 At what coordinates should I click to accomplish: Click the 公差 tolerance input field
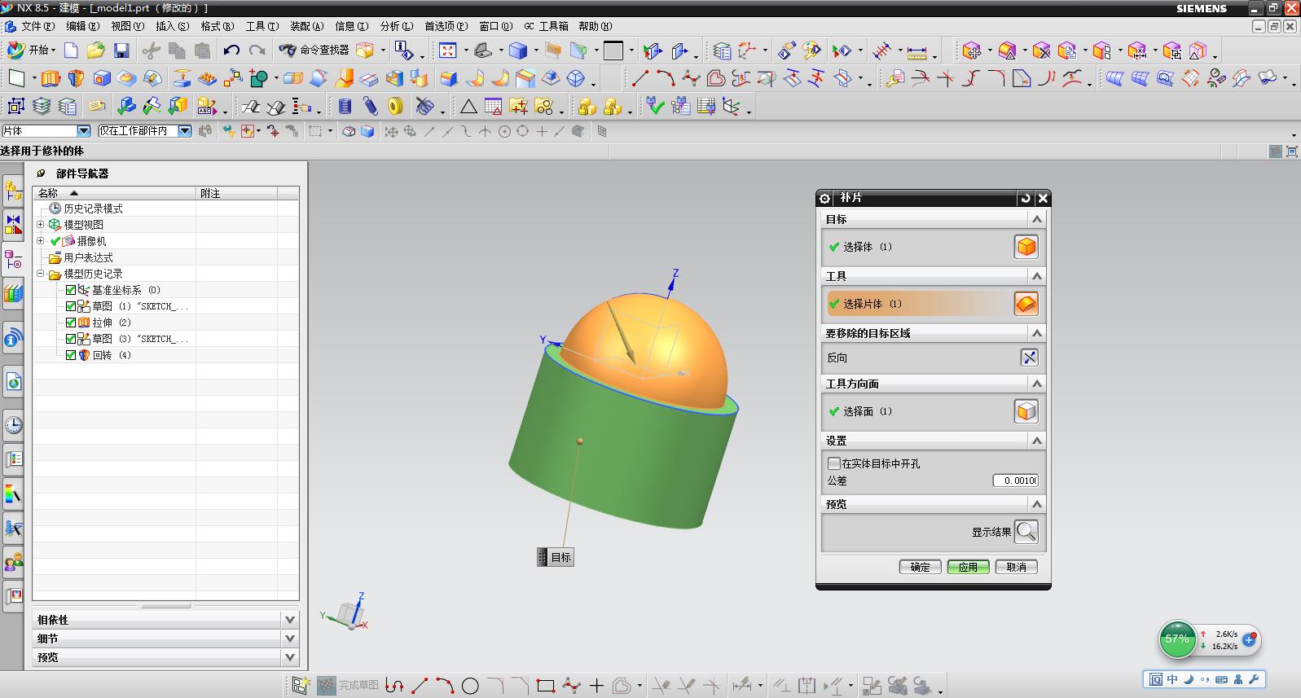tap(1015, 481)
